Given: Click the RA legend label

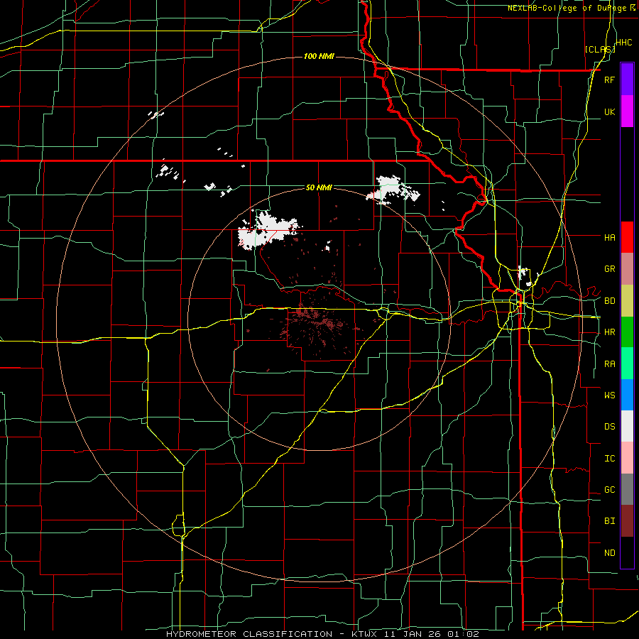Looking at the screenshot, I should click(x=609, y=364).
